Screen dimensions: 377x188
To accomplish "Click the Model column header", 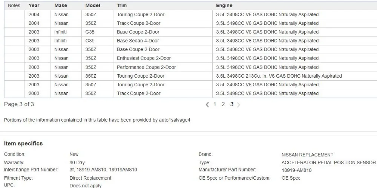I will 93,6.
